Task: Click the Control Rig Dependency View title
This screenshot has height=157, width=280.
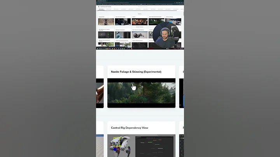Action: pyautogui.click(x=129, y=128)
